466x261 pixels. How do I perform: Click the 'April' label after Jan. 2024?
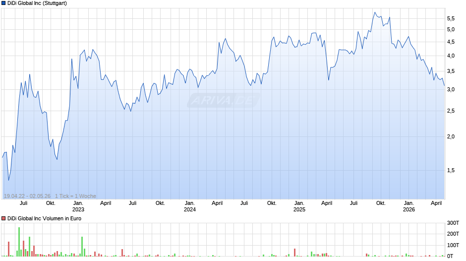(217, 203)
